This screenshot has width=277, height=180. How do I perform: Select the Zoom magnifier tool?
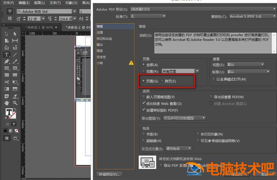(15, 103)
